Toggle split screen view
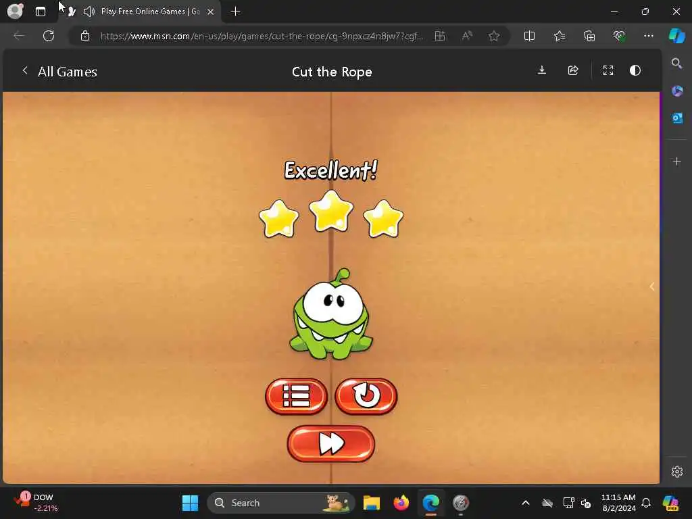This screenshot has width=692, height=519. (x=529, y=36)
